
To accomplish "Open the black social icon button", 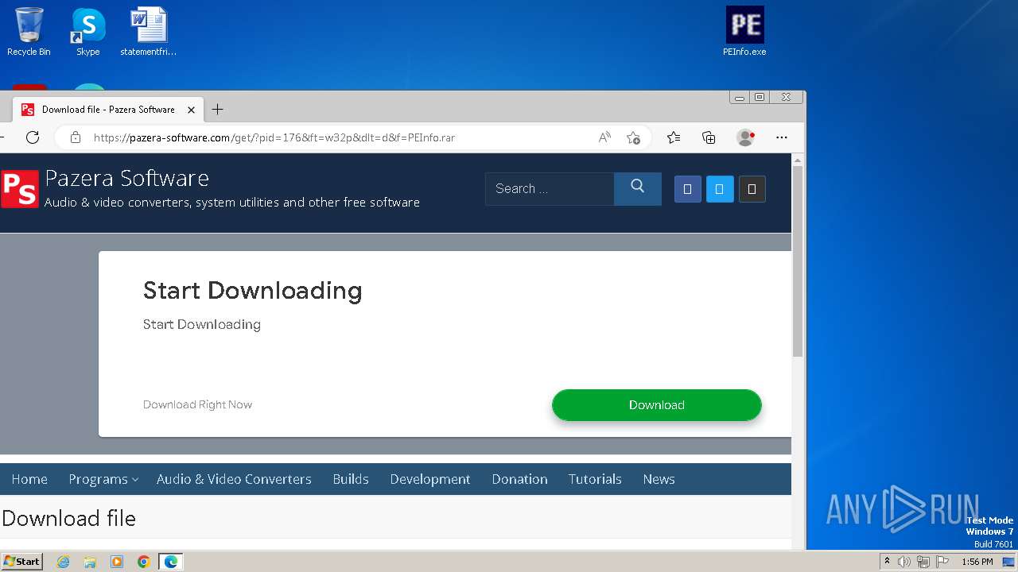I will click(x=752, y=189).
